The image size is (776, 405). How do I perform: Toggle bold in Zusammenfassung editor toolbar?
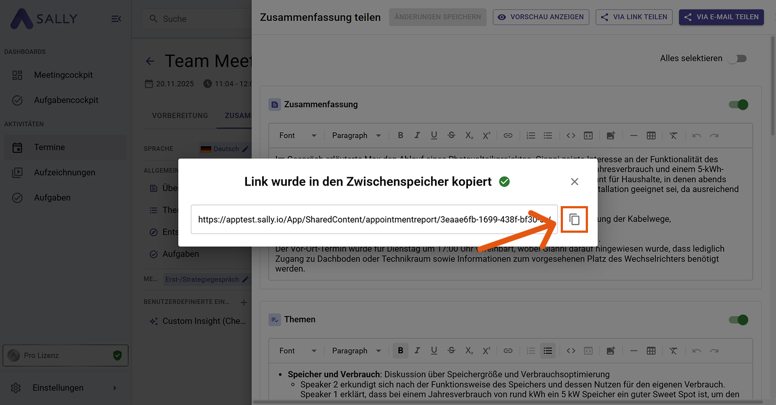click(401, 136)
